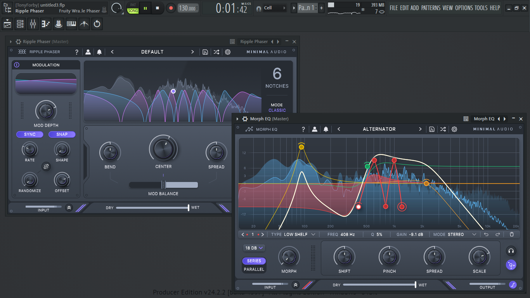Enable Morph EQ headphones solo listen
Image resolution: width=530 pixels, height=298 pixels.
click(x=511, y=251)
